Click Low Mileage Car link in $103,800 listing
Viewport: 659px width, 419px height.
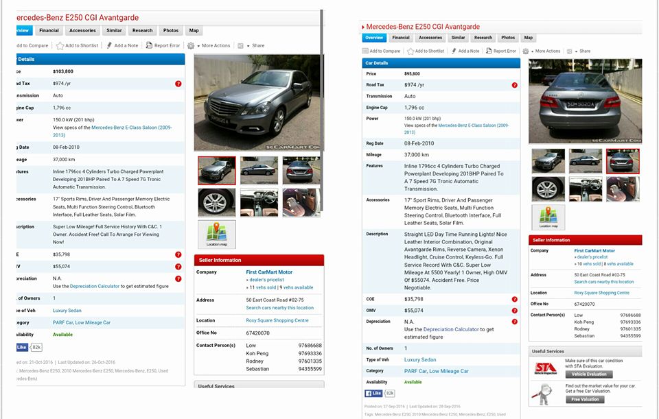[93, 323]
